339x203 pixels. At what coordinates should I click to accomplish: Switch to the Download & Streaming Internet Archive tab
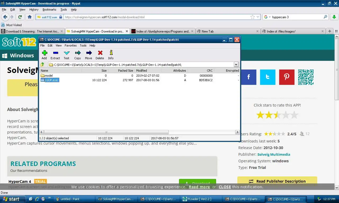pyautogui.click(x=32, y=31)
